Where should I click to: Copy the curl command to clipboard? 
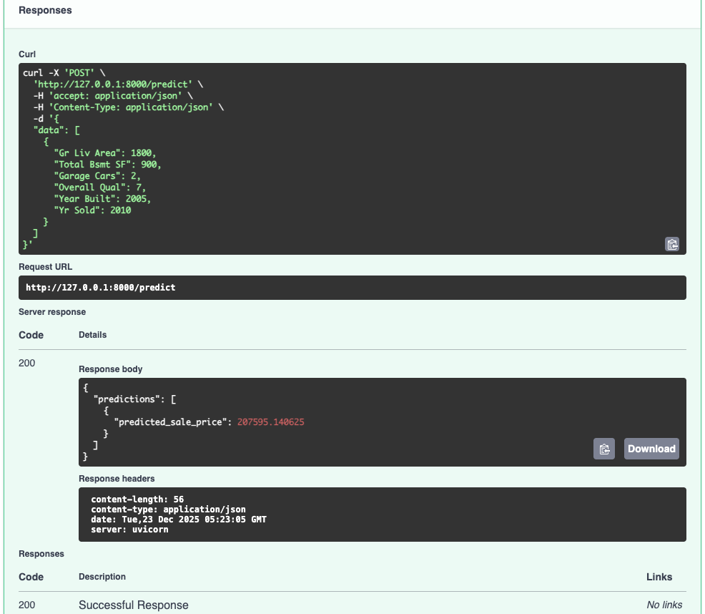click(x=671, y=244)
